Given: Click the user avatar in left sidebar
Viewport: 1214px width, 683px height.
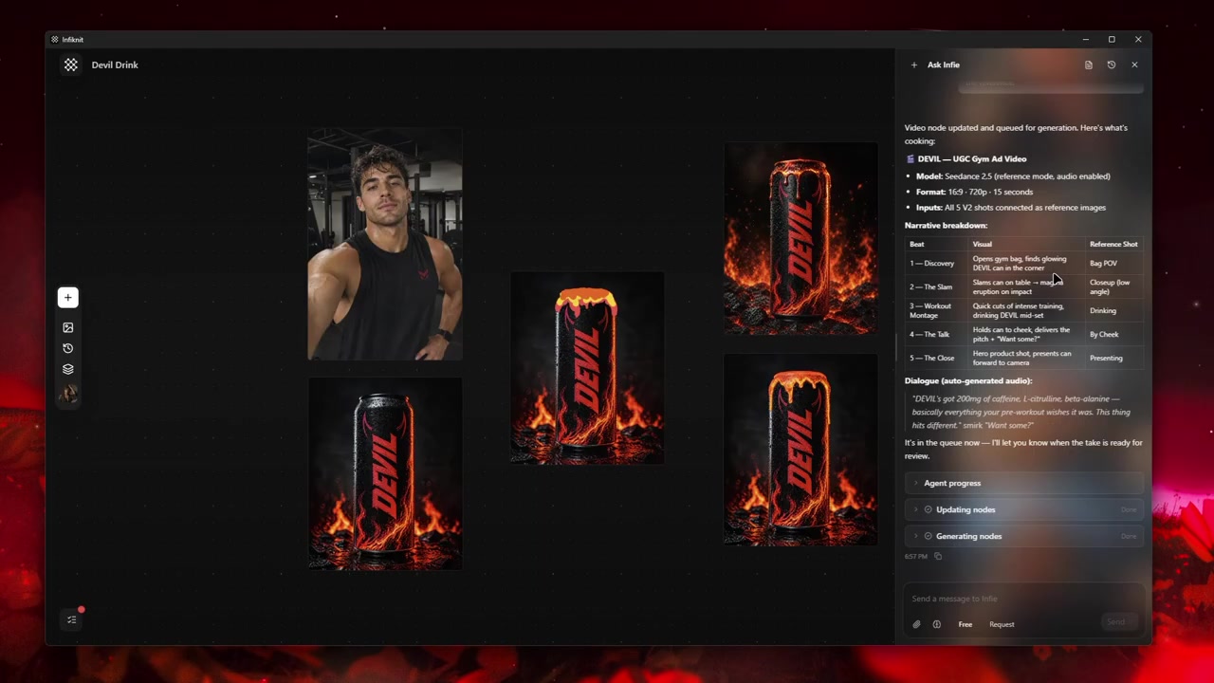Looking at the screenshot, I should 68,393.
